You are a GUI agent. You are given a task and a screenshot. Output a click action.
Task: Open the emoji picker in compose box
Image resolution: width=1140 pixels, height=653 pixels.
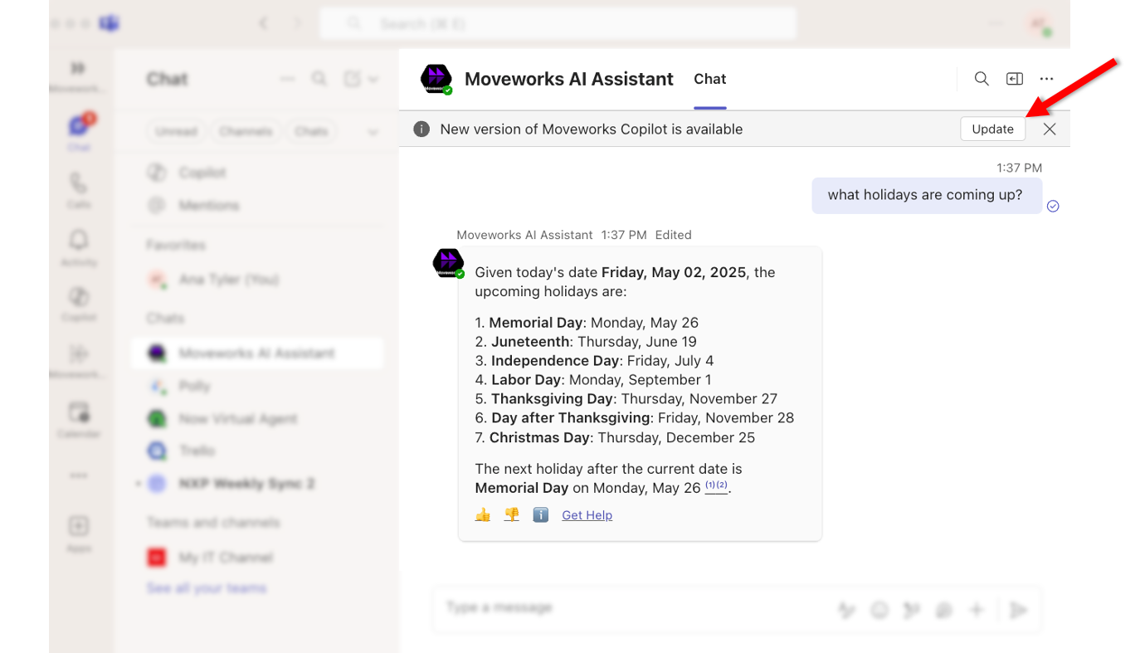(879, 611)
